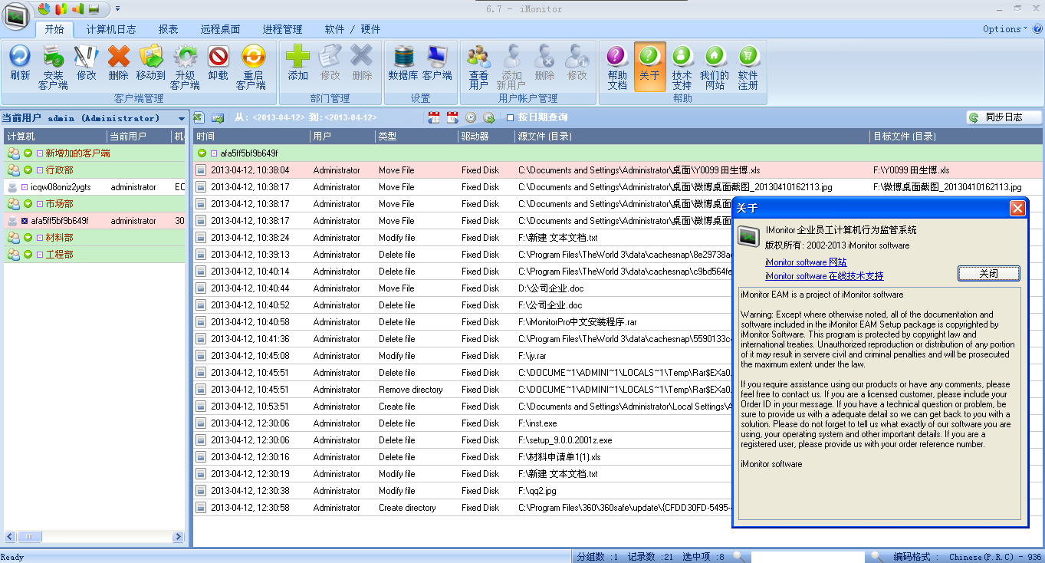
Task: Click the 时间 column header
Action: (x=251, y=137)
